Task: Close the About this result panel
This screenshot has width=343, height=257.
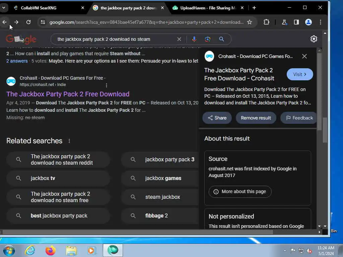Action: [x=304, y=56]
